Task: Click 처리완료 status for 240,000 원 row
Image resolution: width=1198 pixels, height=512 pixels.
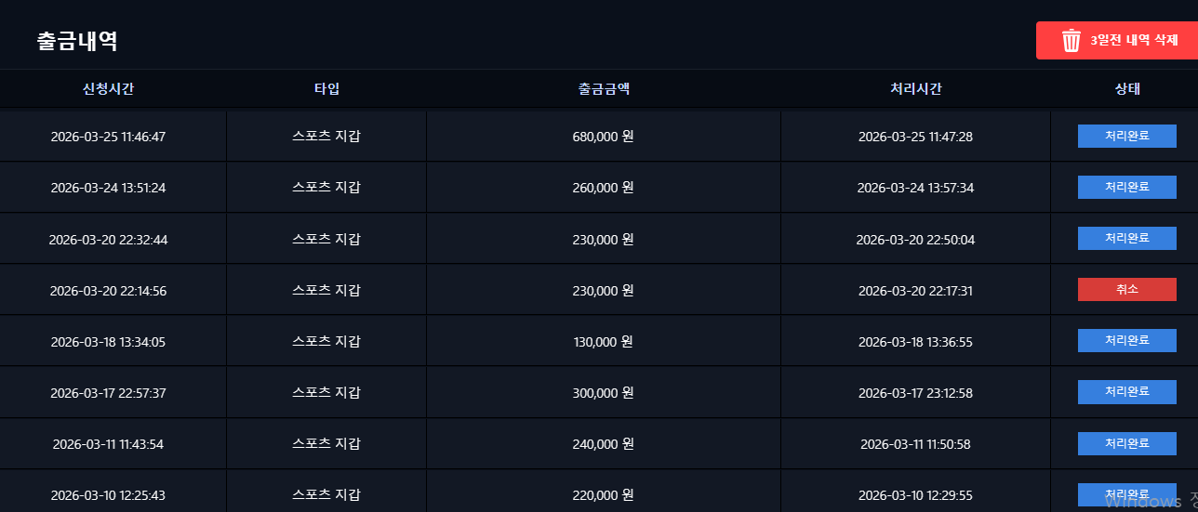Action: click(1127, 443)
